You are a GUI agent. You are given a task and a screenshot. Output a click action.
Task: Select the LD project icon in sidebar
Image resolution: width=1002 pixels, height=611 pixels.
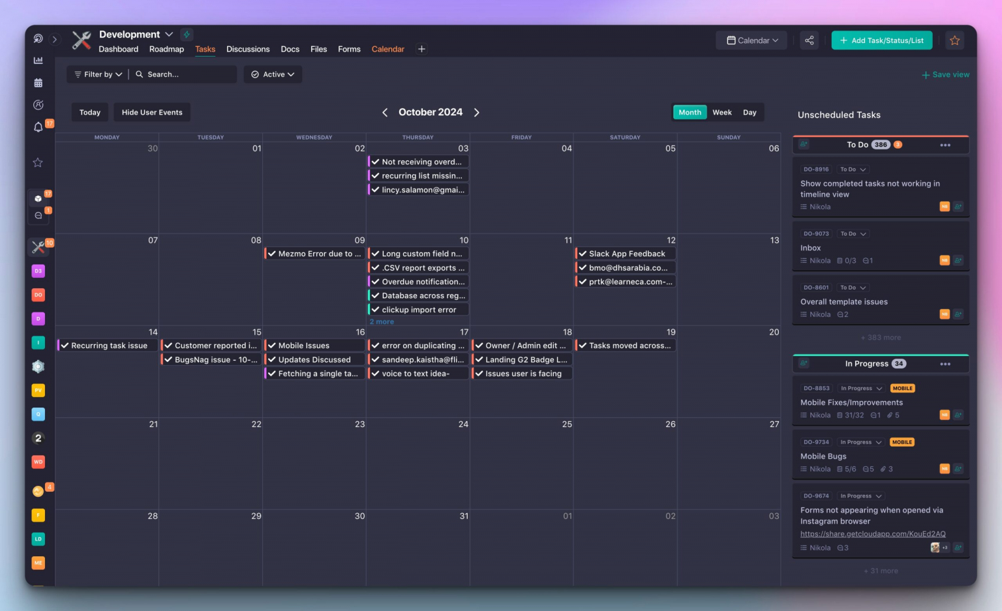point(38,539)
